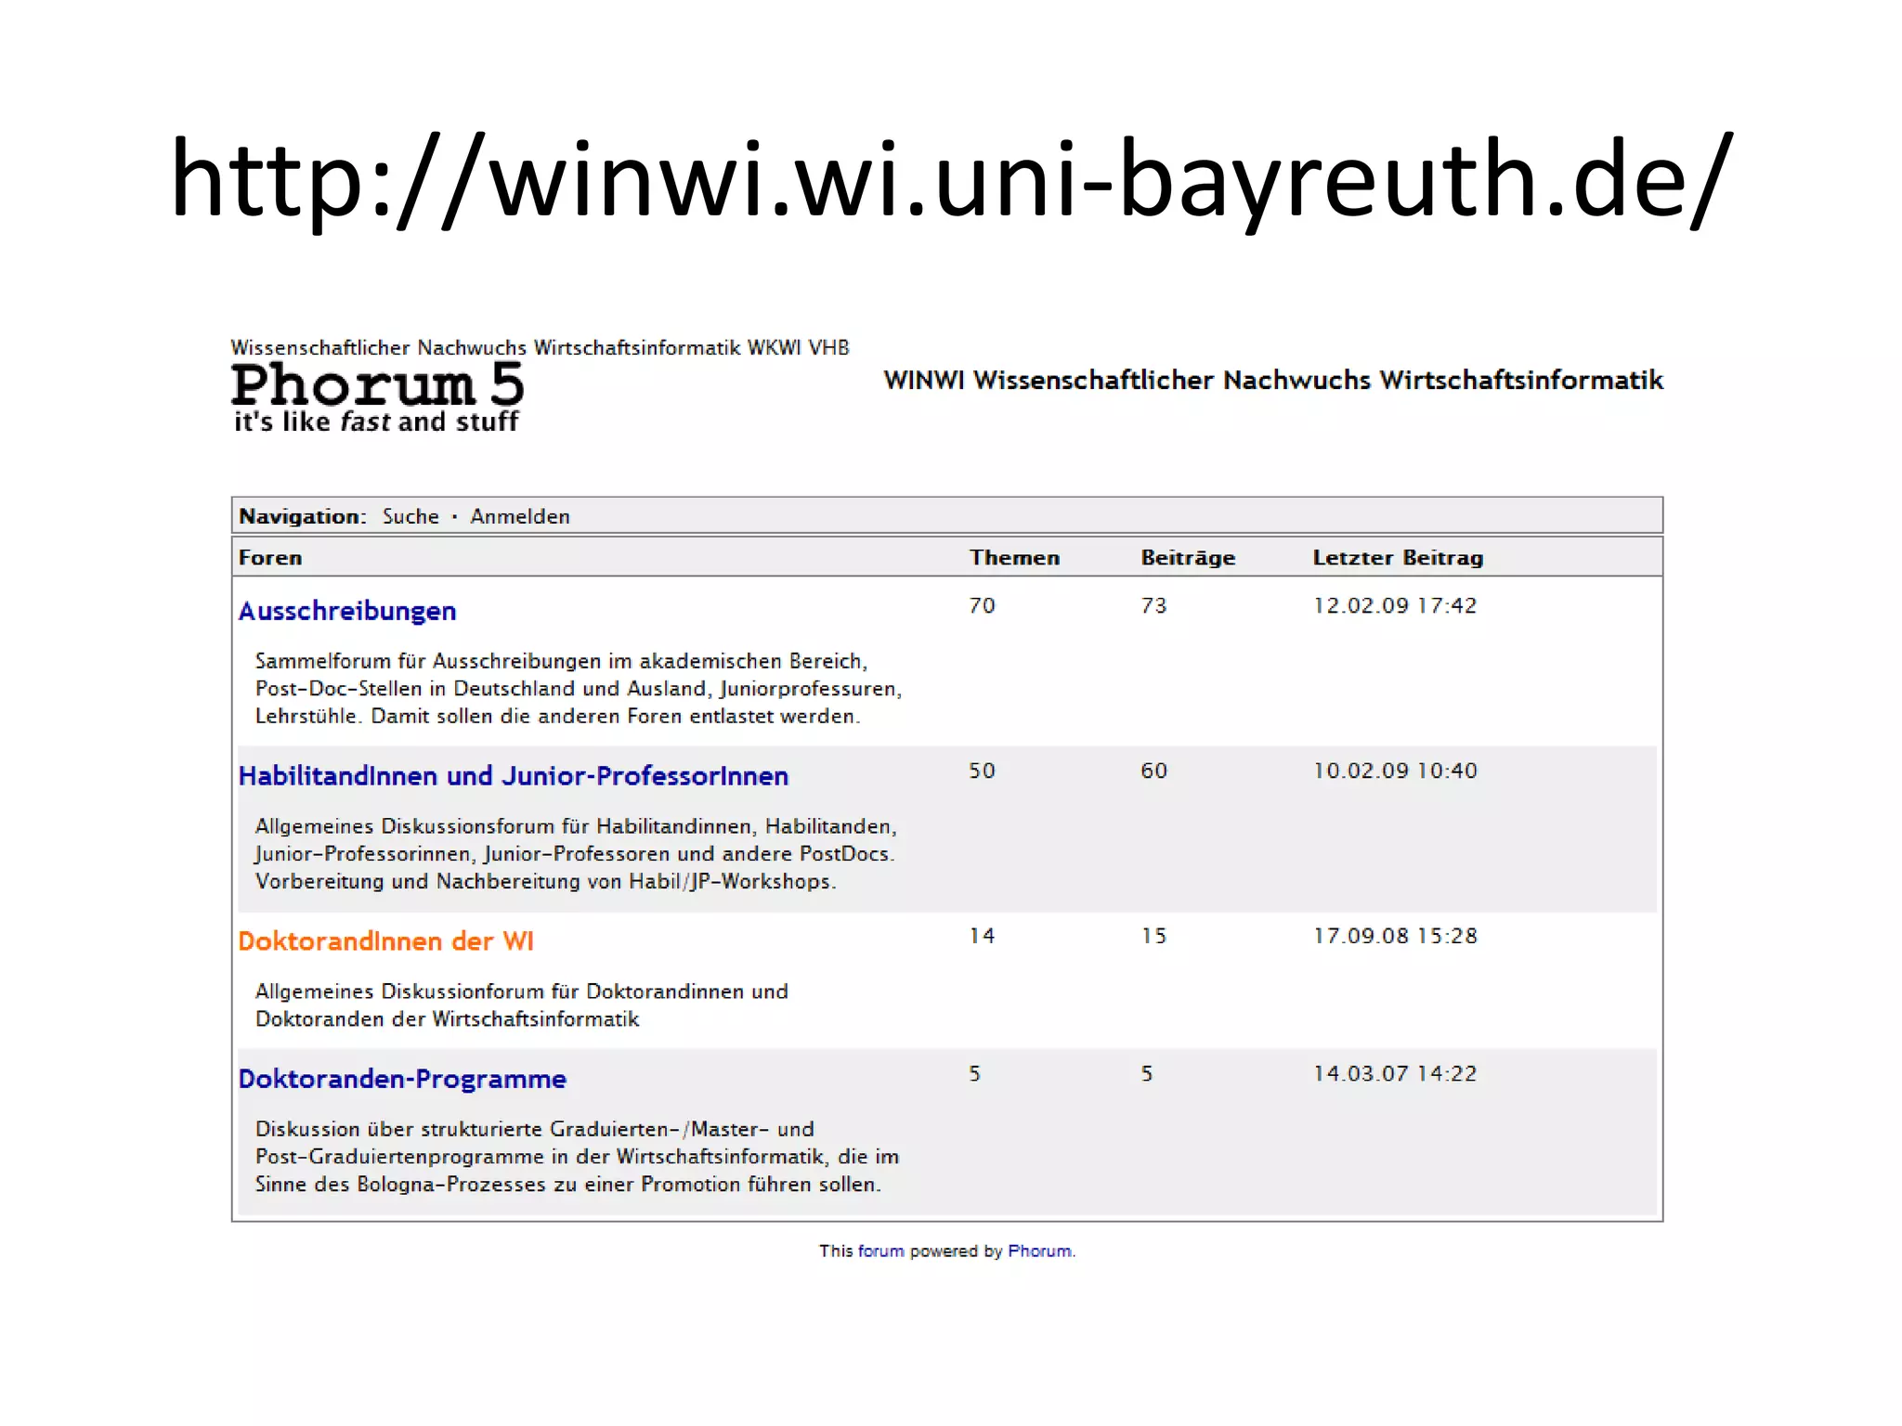The height and width of the screenshot is (1426, 1902).
Task: Click the WINWI Wissenschaftlicher Nachwuchs Wirtschaftsinformatik heading
Action: tap(1273, 380)
